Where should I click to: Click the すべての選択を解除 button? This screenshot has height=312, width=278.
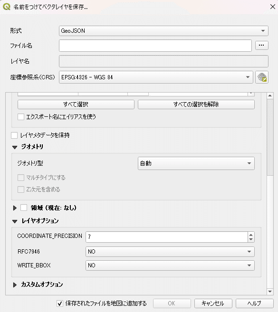click(x=196, y=104)
